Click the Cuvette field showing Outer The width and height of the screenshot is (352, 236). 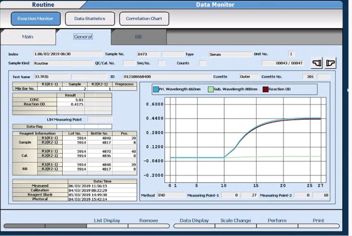coord(249,77)
